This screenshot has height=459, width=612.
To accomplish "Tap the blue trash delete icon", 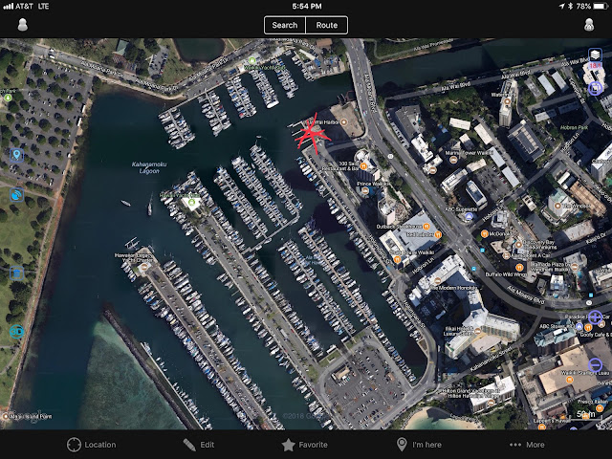I will [16, 273].
